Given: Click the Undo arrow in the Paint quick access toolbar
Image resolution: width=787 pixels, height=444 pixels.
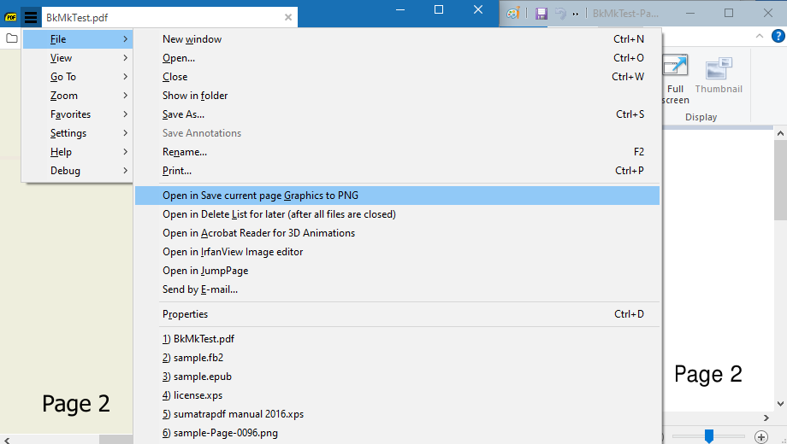Looking at the screenshot, I should (x=560, y=14).
